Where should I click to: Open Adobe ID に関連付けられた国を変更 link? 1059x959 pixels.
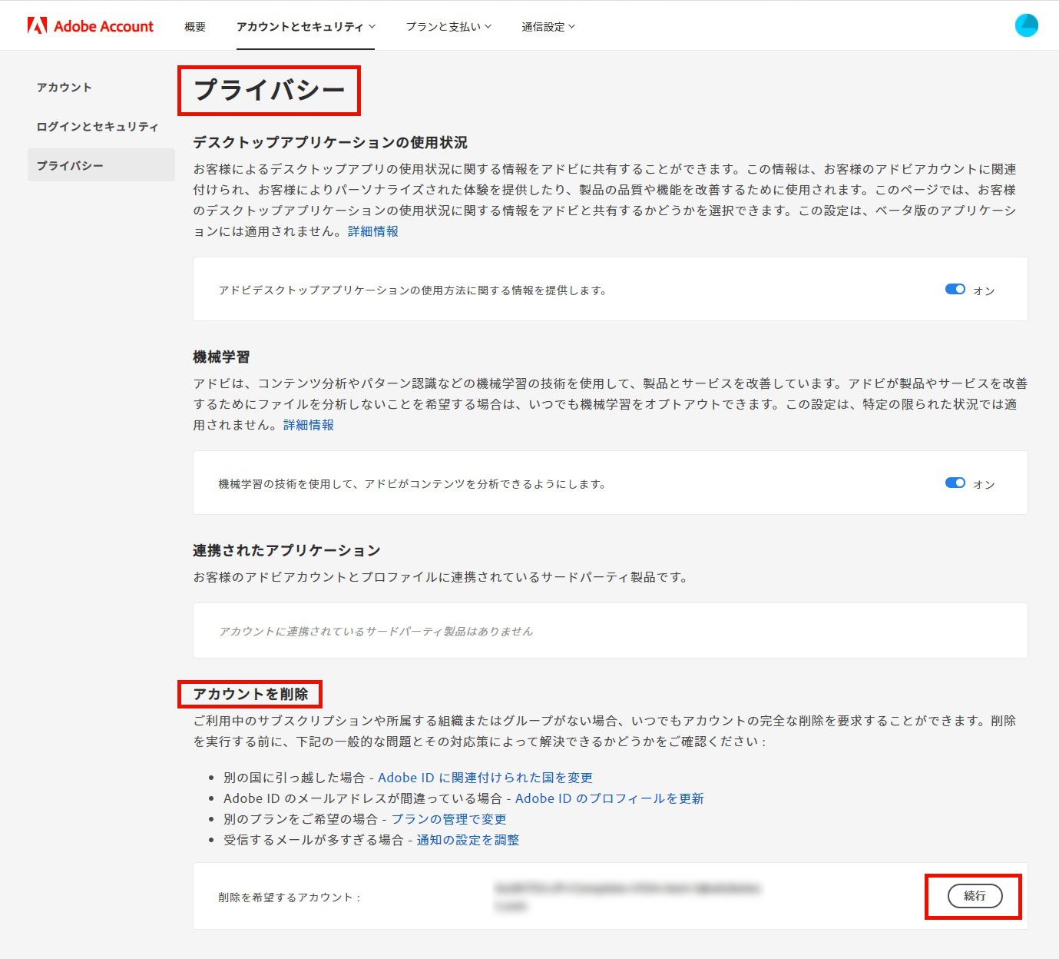485,778
